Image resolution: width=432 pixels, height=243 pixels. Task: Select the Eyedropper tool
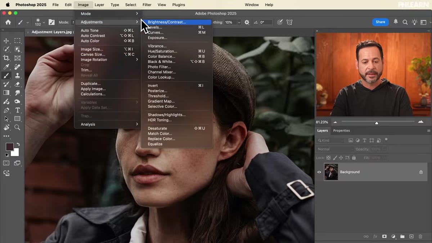[x=6, y=67]
